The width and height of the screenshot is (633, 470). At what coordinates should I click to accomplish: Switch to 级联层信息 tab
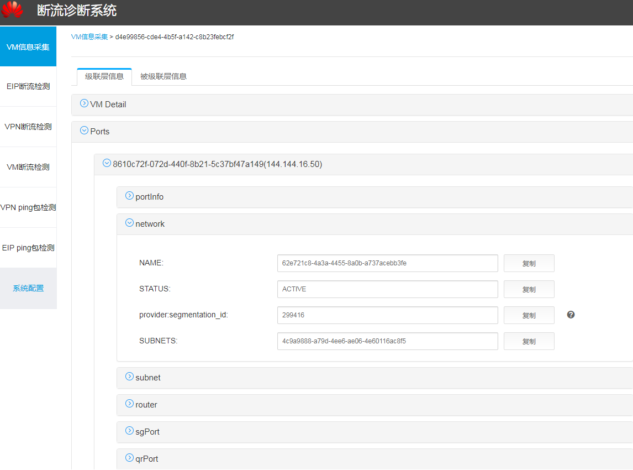tap(104, 77)
